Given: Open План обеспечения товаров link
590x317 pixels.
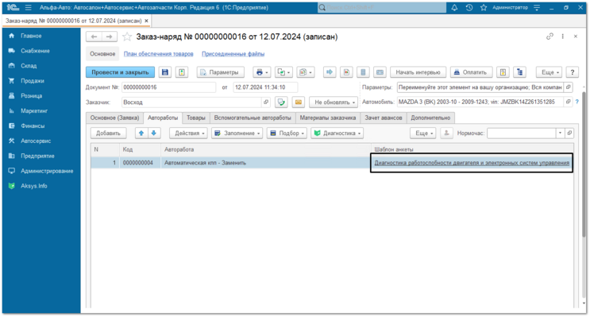Looking at the screenshot, I should click(x=158, y=54).
